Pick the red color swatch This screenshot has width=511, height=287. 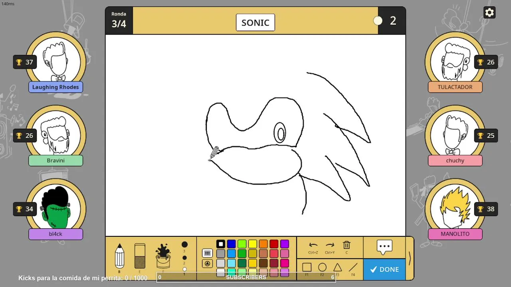[x=274, y=244]
